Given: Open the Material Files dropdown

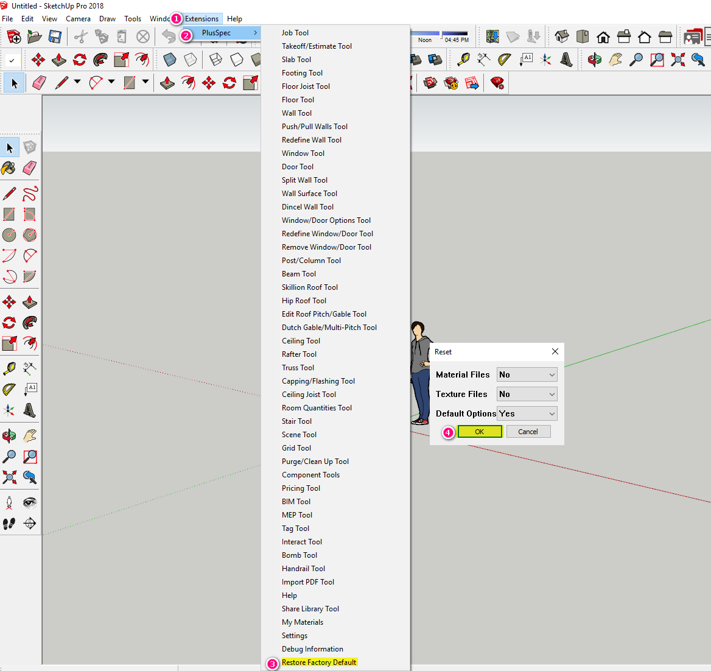Looking at the screenshot, I should click(527, 374).
